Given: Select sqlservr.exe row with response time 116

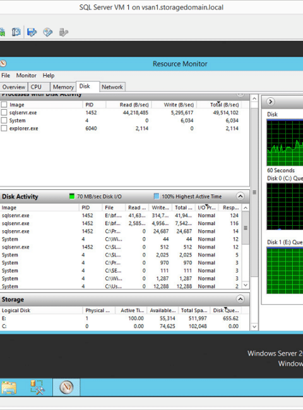Looking at the screenshot, I should pyautogui.click(x=121, y=223).
